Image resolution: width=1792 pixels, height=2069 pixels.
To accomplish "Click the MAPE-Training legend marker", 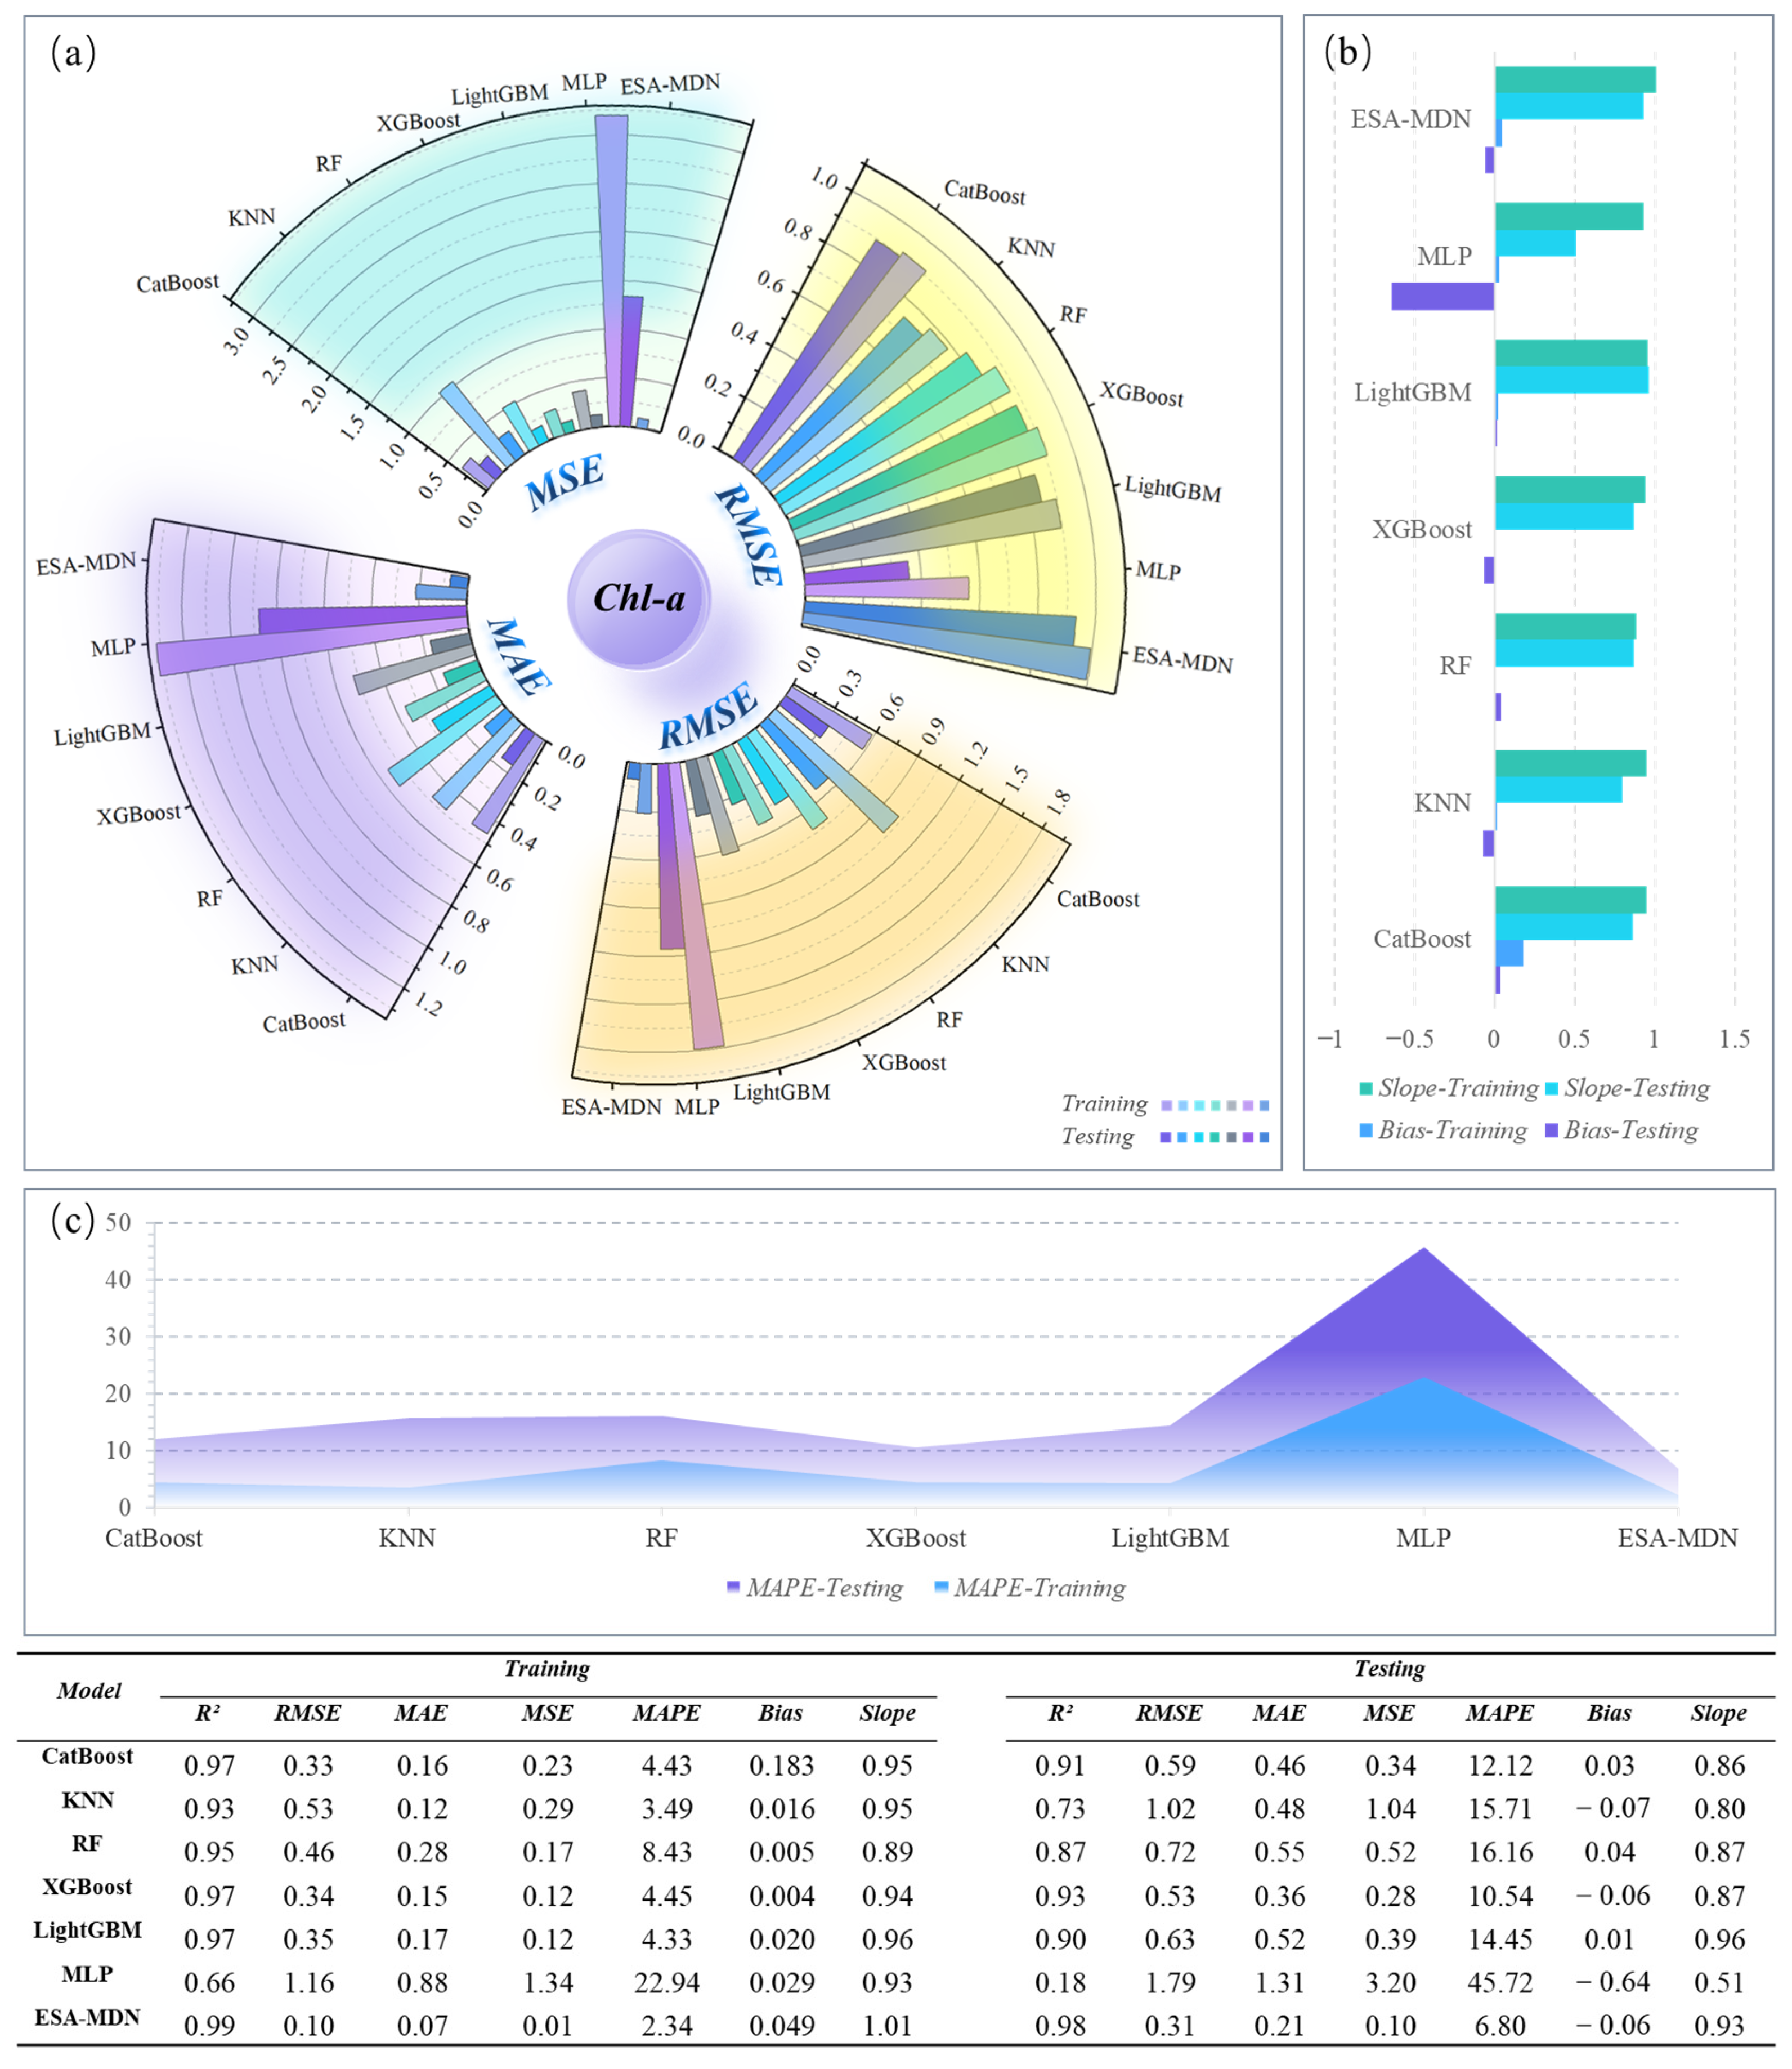I will (941, 1588).
